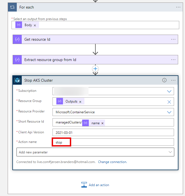This screenshot has width=185, height=196.
Task: Clear the Resource Group field value
Action: pos(169,102)
